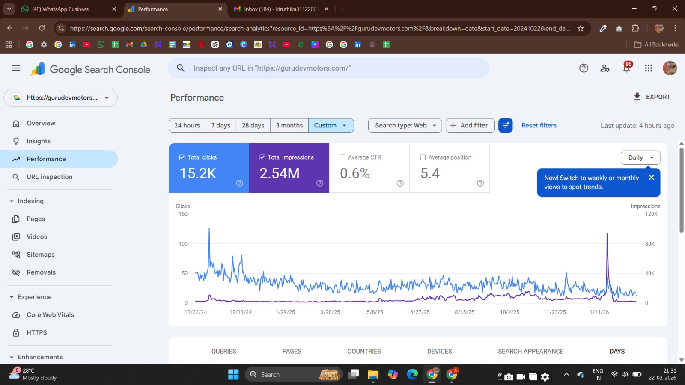The image size is (685, 385).
Task: Switch to the QUERIES tab
Action: point(223,351)
